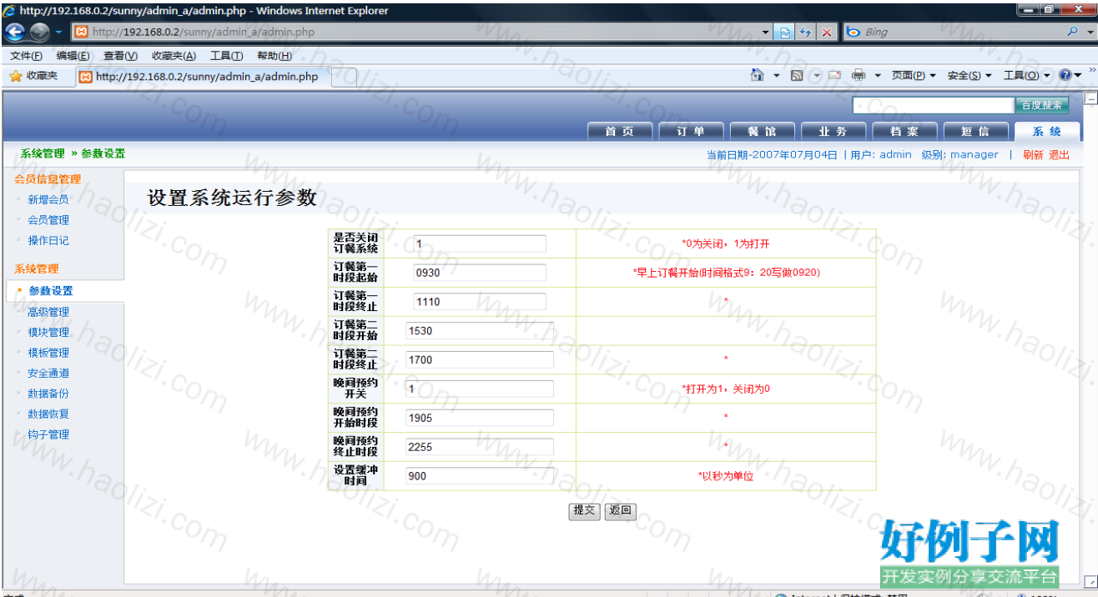Click the 退出 logout link
This screenshot has width=1098, height=597.
(x=1059, y=155)
